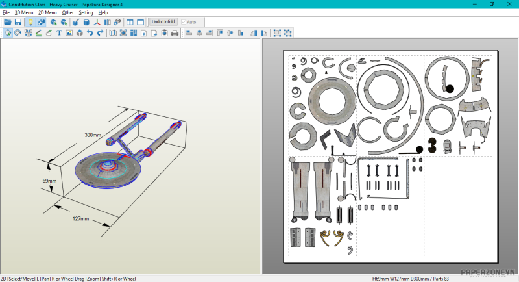Open the Help menu
Image resolution: width=519 pixels, height=282 pixels.
point(103,12)
